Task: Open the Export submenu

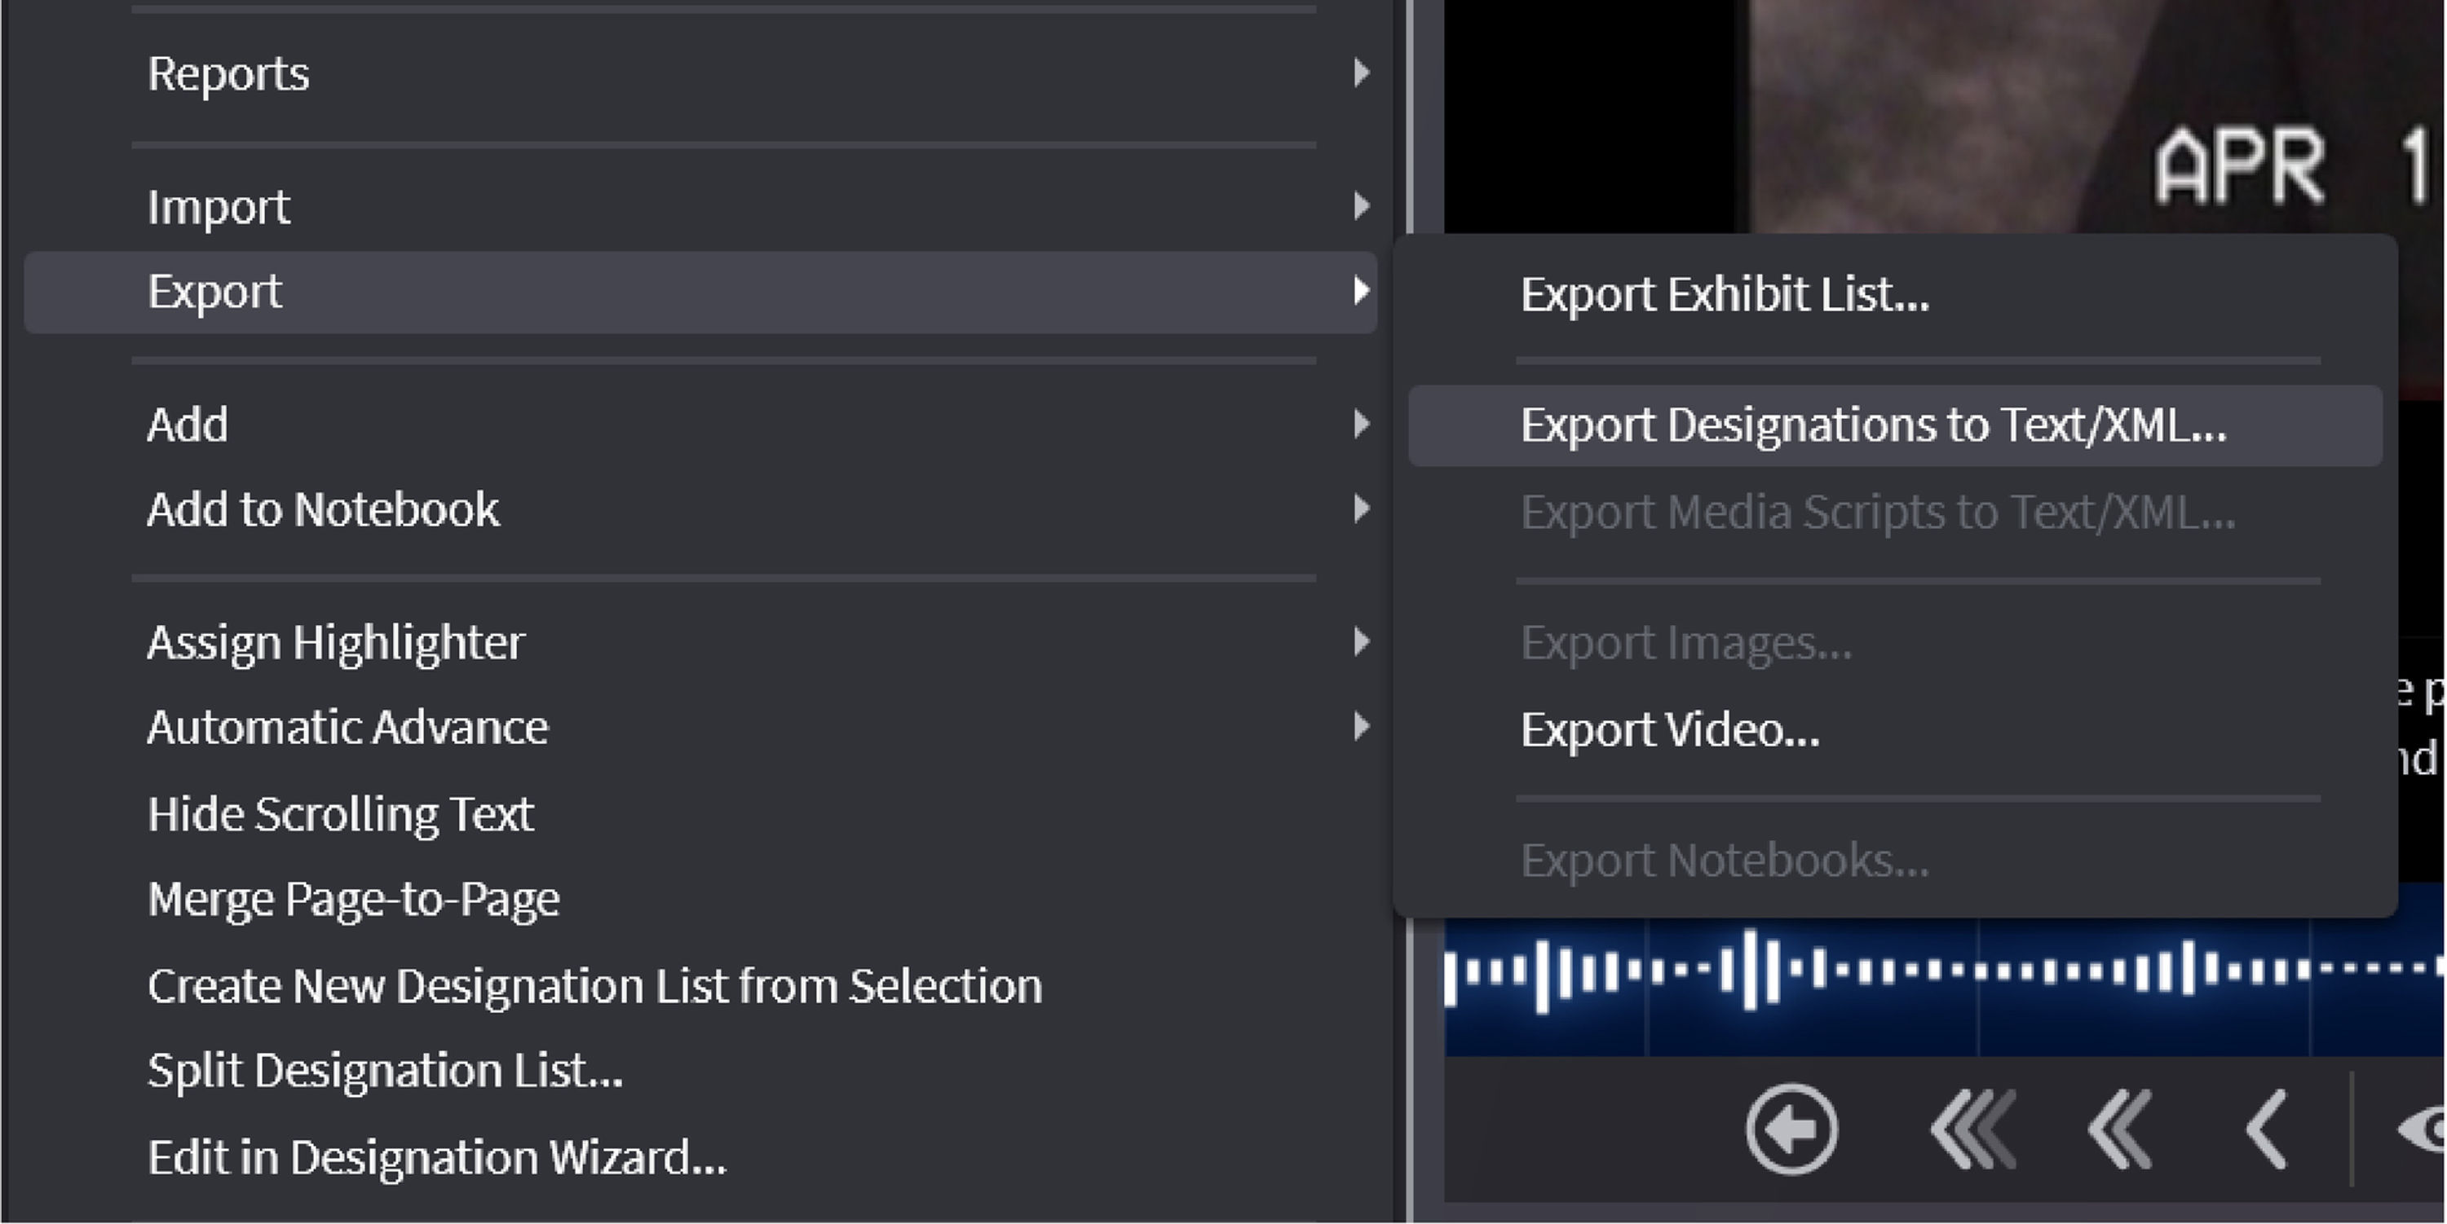Action: [x=215, y=292]
